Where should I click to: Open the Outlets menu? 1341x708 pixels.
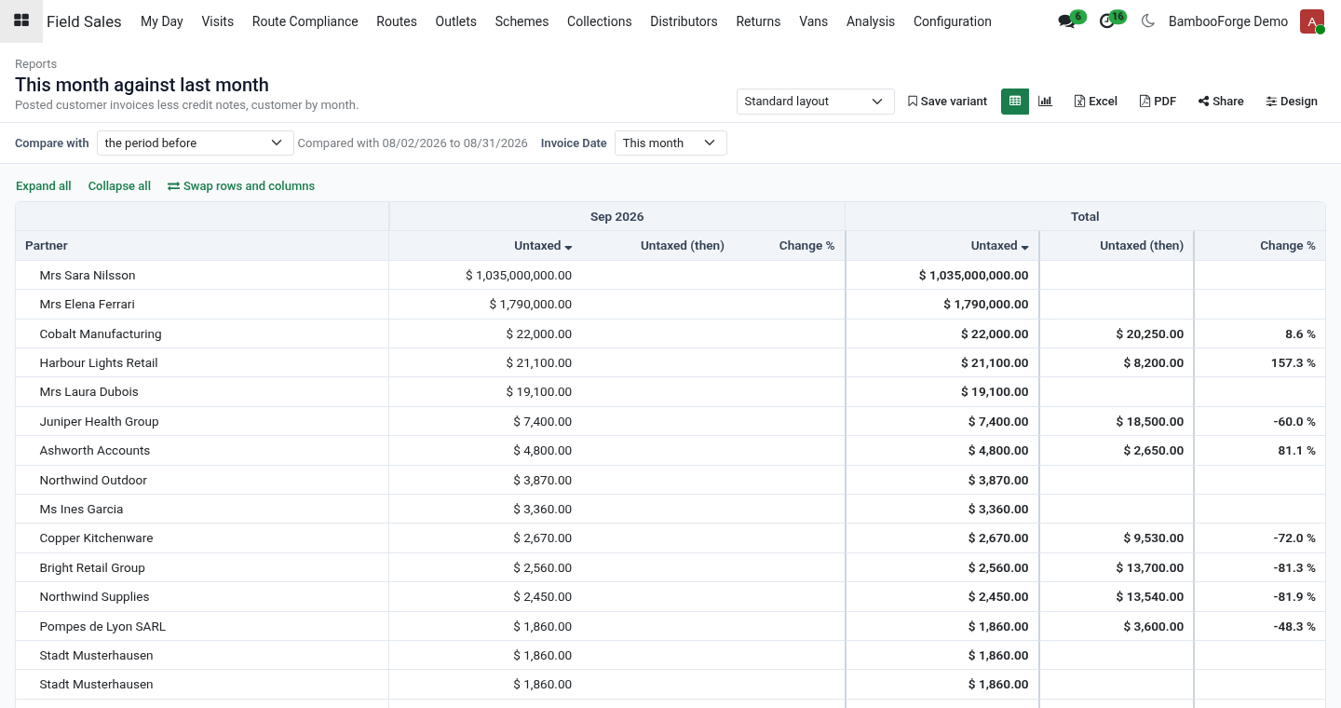click(x=456, y=21)
